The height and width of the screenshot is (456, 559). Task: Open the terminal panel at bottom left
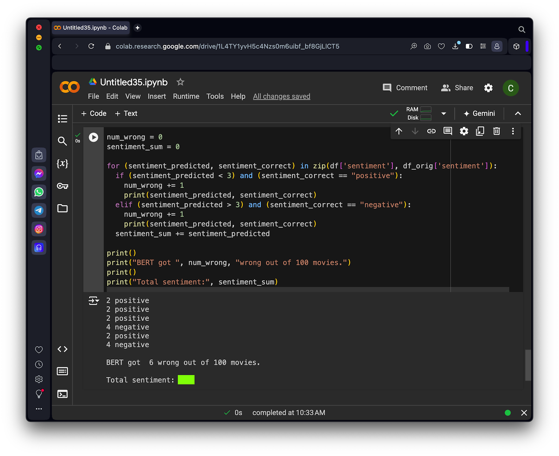click(63, 394)
